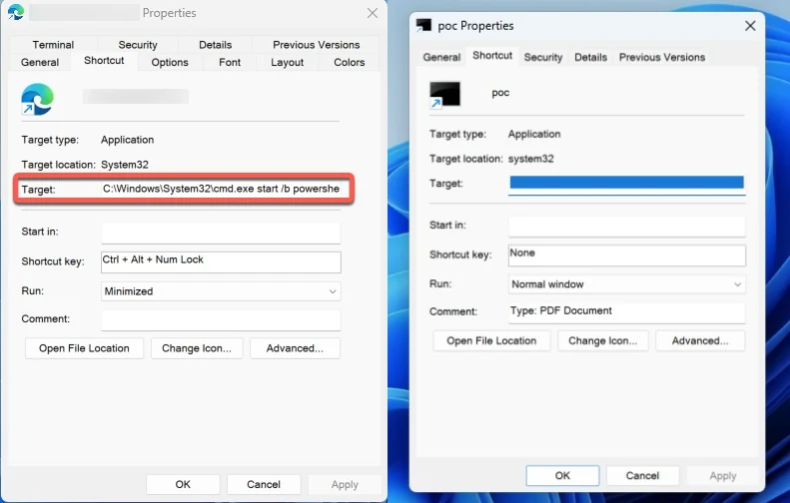Click Cancel in the left dialog
The width and height of the screenshot is (790, 503).
pos(264,484)
